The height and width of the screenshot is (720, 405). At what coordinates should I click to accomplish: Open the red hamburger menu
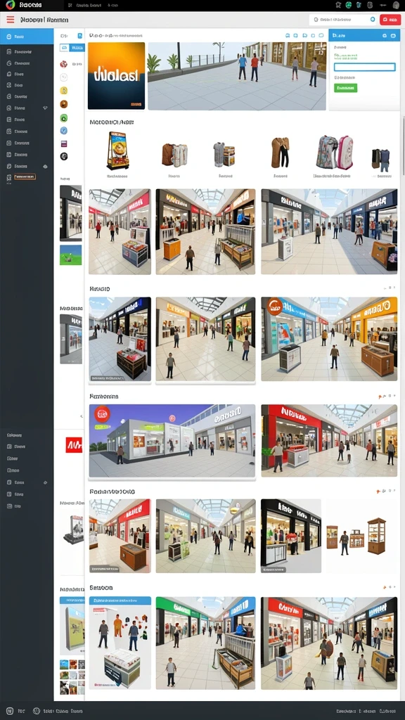click(10, 20)
